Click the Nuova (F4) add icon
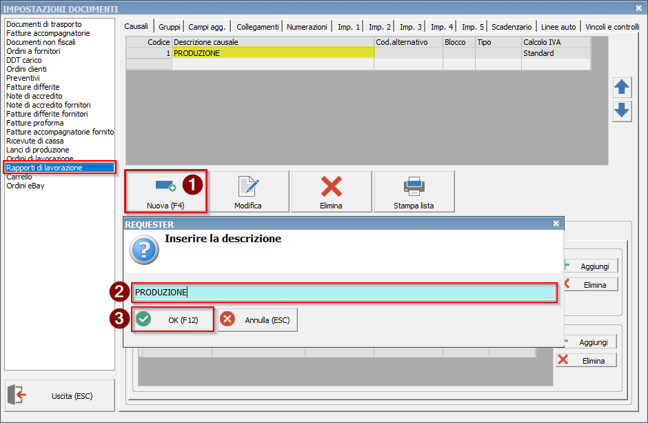 point(165,186)
